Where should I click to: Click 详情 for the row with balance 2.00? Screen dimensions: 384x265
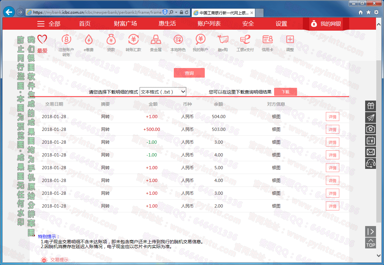click(333, 206)
